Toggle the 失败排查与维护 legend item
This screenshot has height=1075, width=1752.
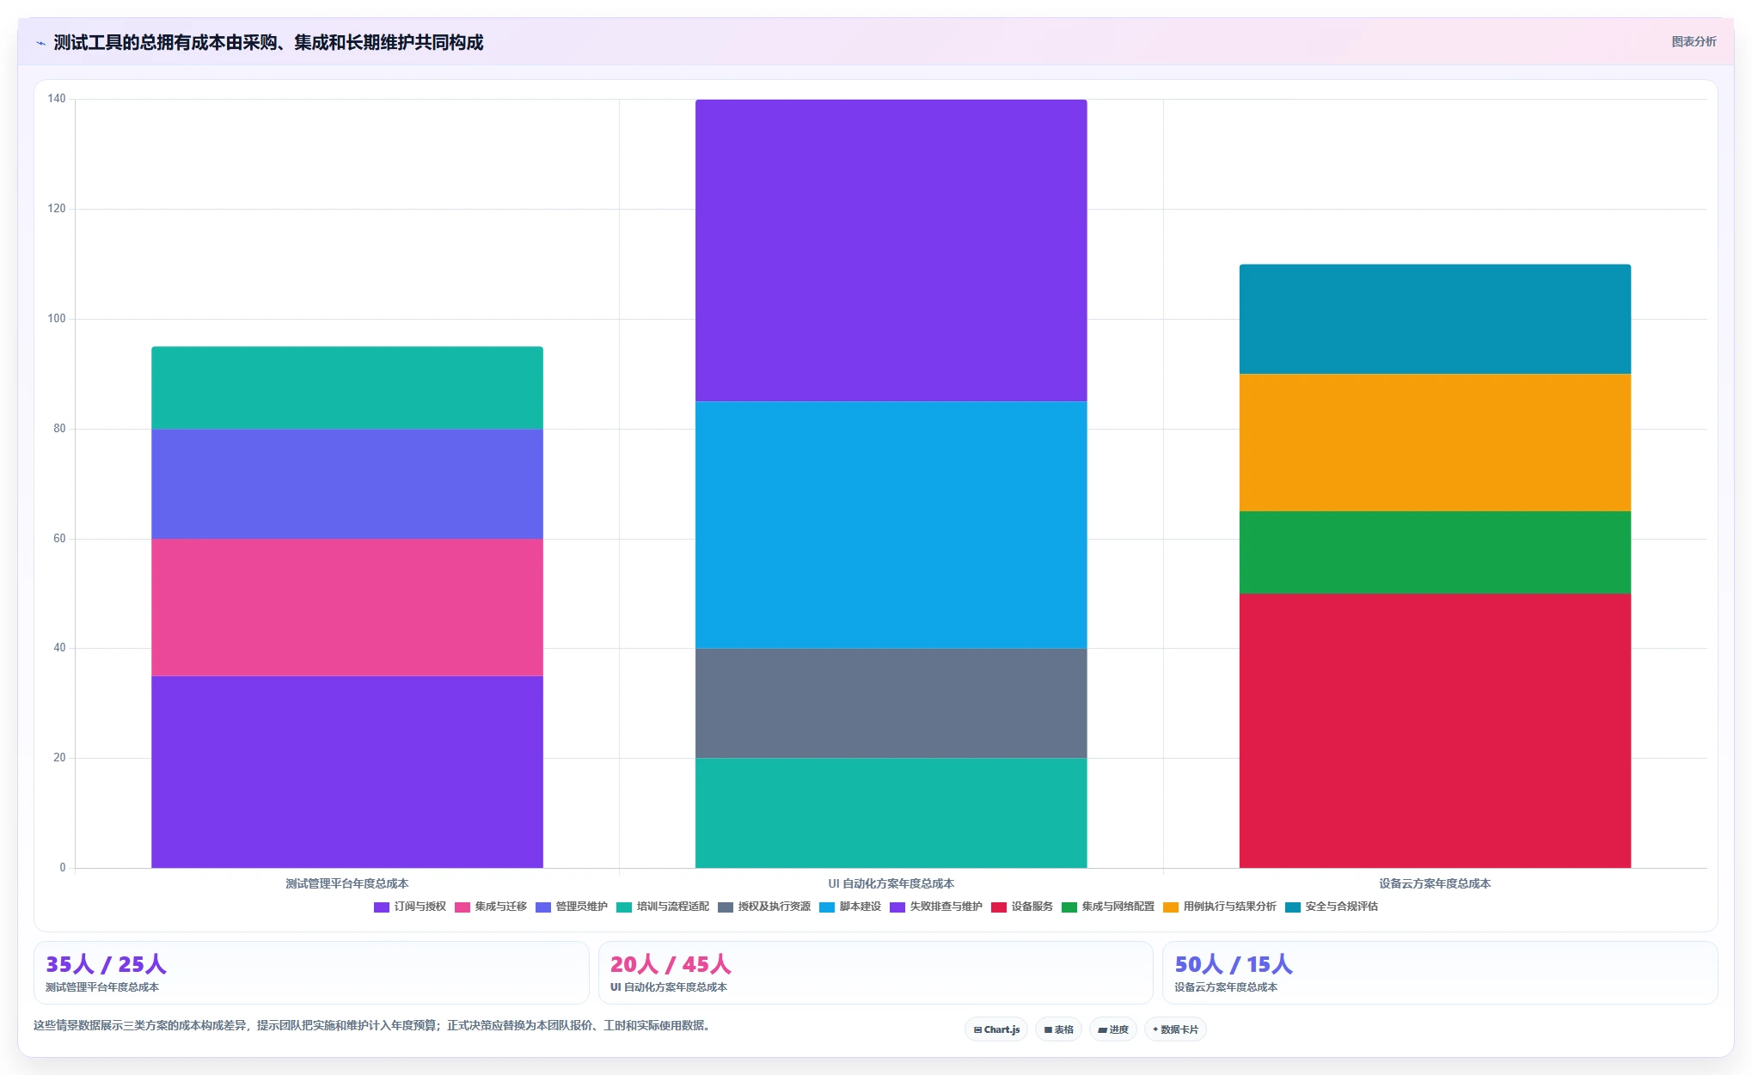coord(936,907)
